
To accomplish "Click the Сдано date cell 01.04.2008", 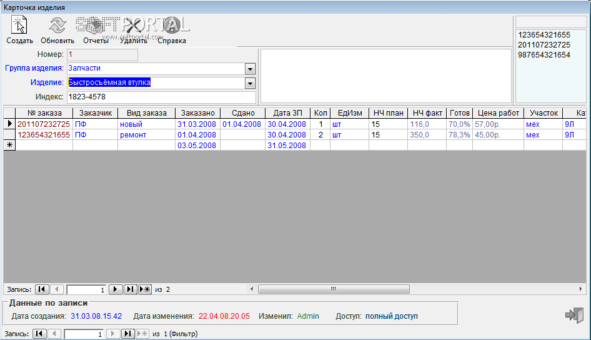I will point(243,124).
